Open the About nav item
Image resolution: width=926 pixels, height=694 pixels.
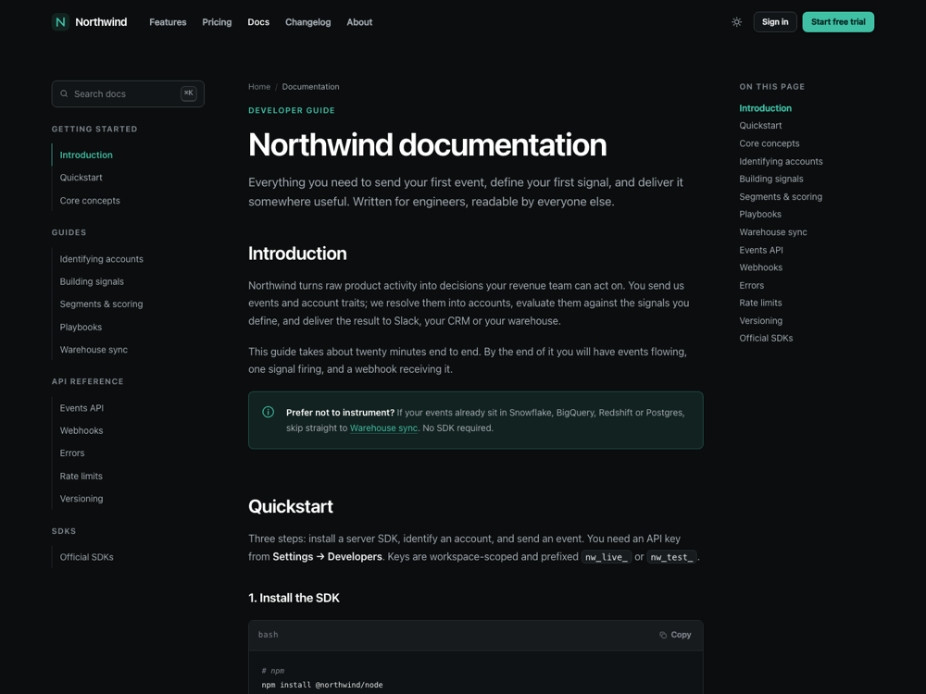359,22
